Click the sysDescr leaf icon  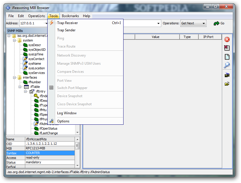pyautogui.click(x=25, y=45)
